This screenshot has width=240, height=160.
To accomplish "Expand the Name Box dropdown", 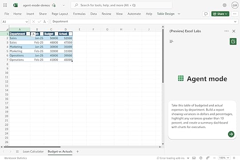I will click(27, 22).
